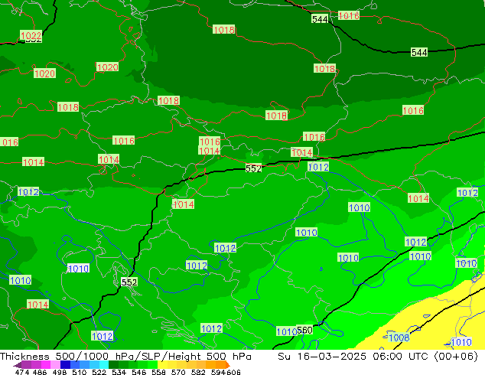The height and width of the screenshot is (375, 485).
Task: Select the blue 1010 label touching 560
Action: click(286, 331)
